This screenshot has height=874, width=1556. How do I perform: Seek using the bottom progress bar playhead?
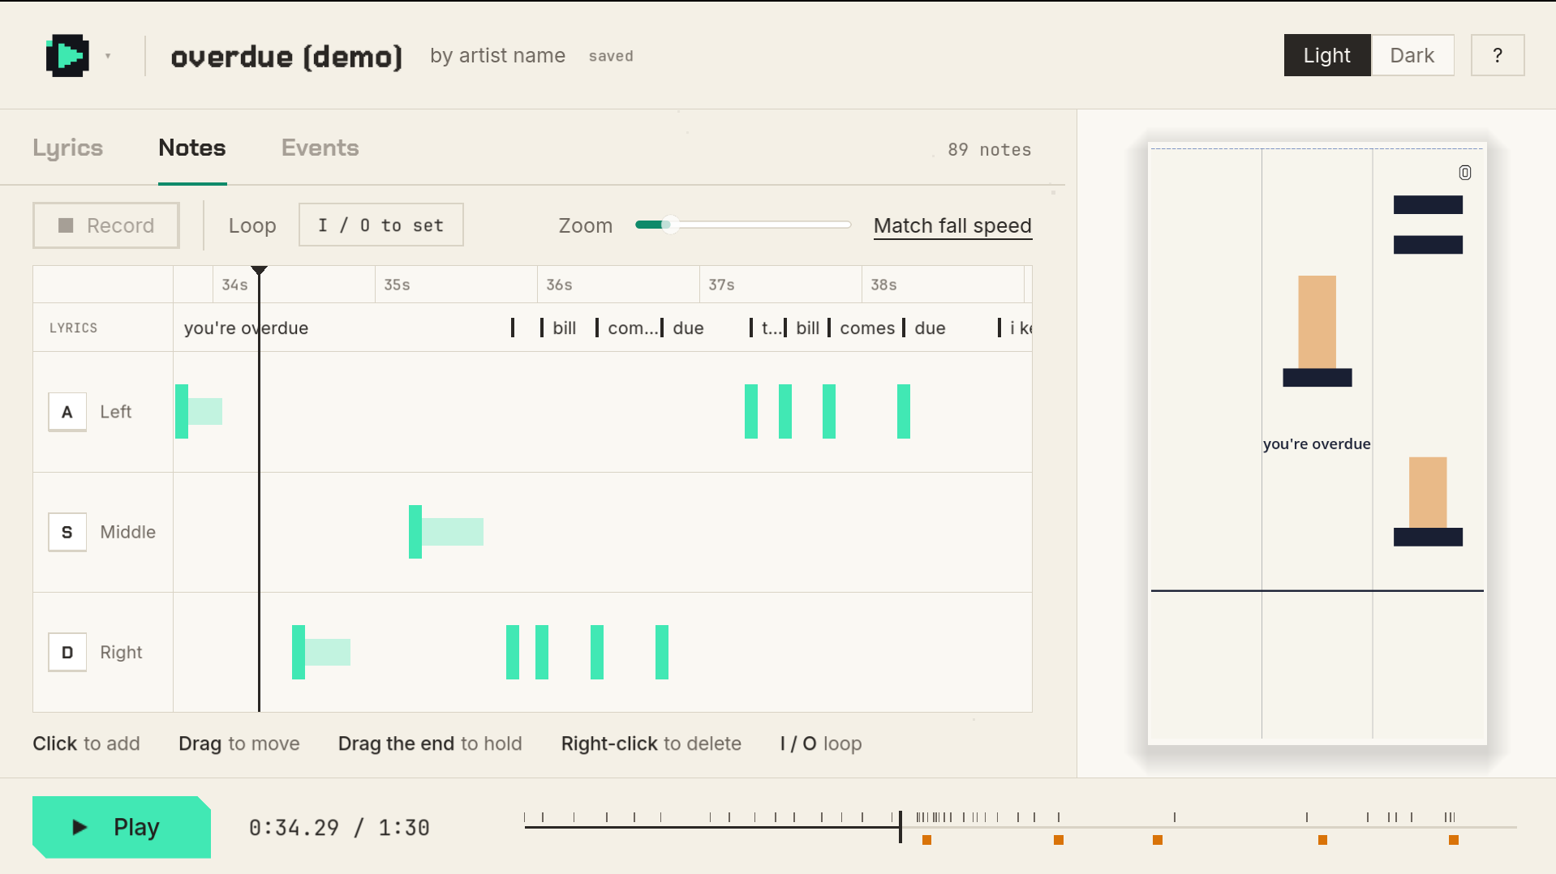click(901, 826)
